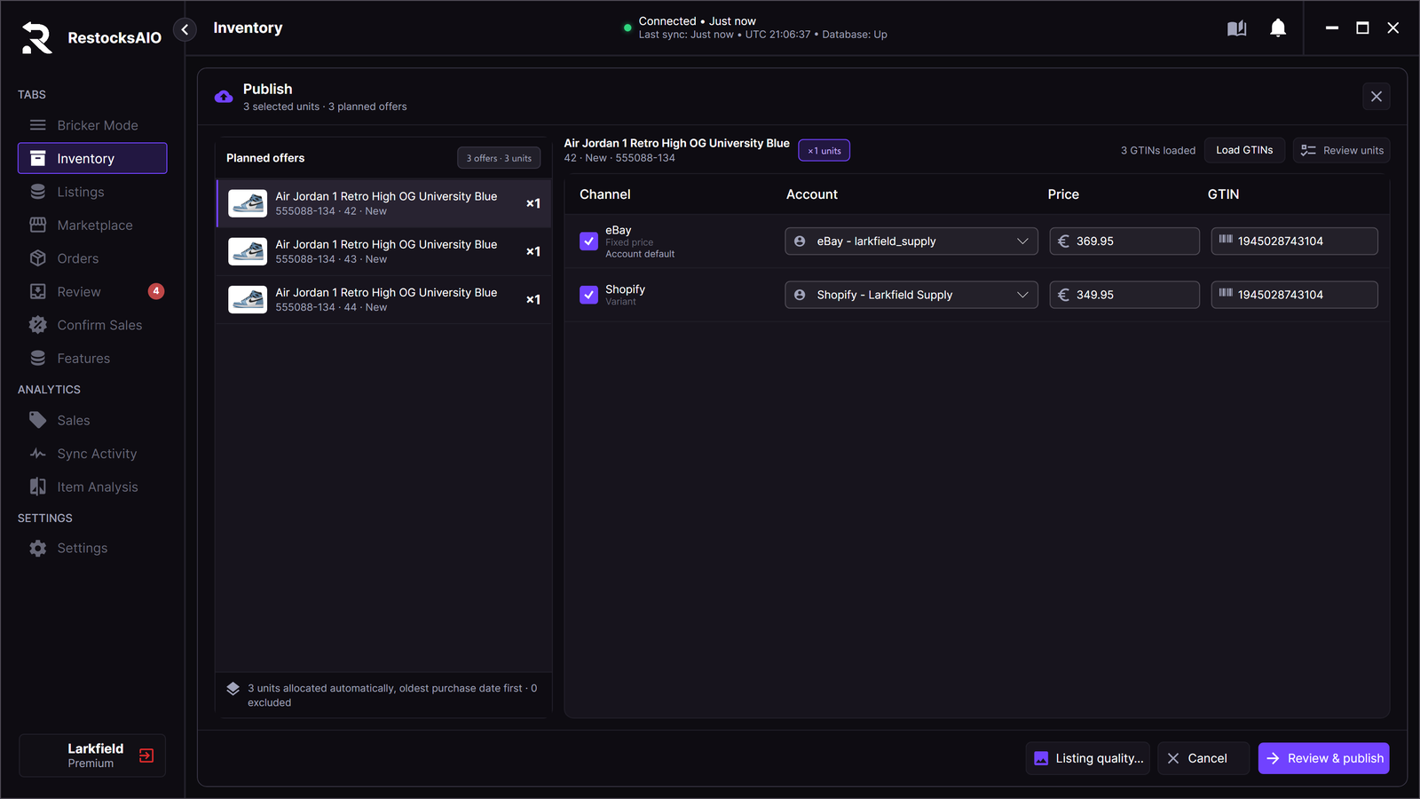Open notifications bell icon
Screen dimensions: 1420x799
pyautogui.click(x=1278, y=28)
